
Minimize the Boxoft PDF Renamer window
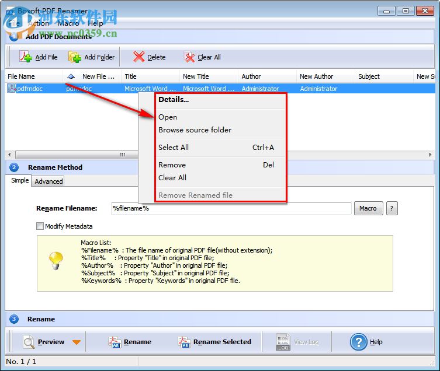386,11
